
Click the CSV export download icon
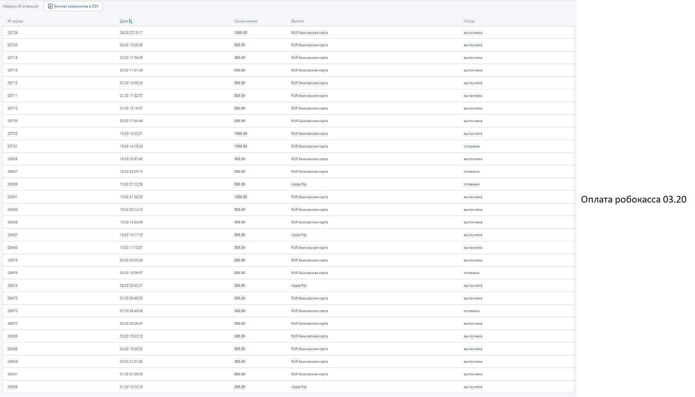tap(50, 6)
